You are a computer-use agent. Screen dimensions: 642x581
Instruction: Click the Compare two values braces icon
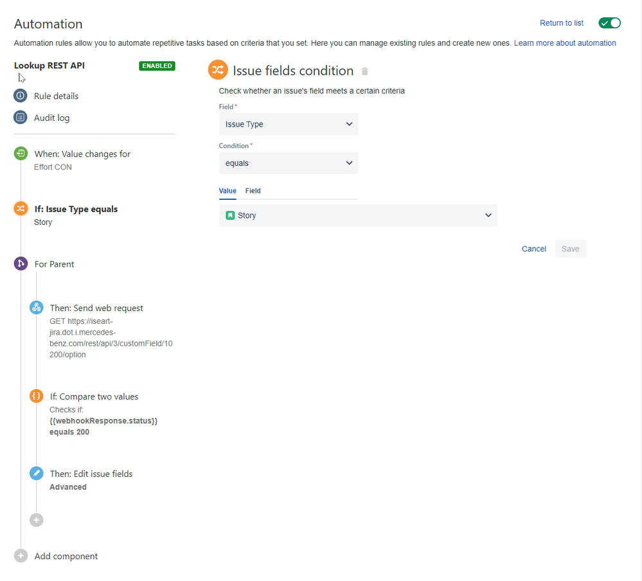[x=37, y=396]
